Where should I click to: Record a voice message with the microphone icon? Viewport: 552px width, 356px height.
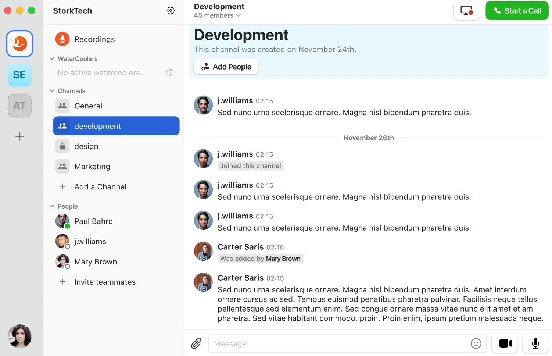[535, 343]
